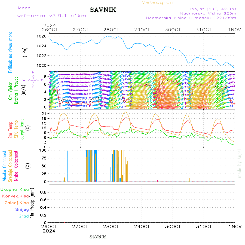Select 28OCT on the top date axis

(111, 30)
